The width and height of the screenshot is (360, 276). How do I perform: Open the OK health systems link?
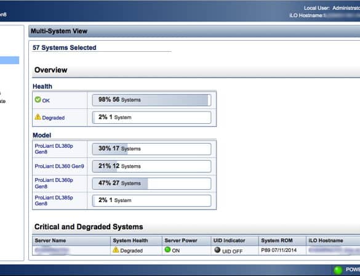click(x=46, y=100)
